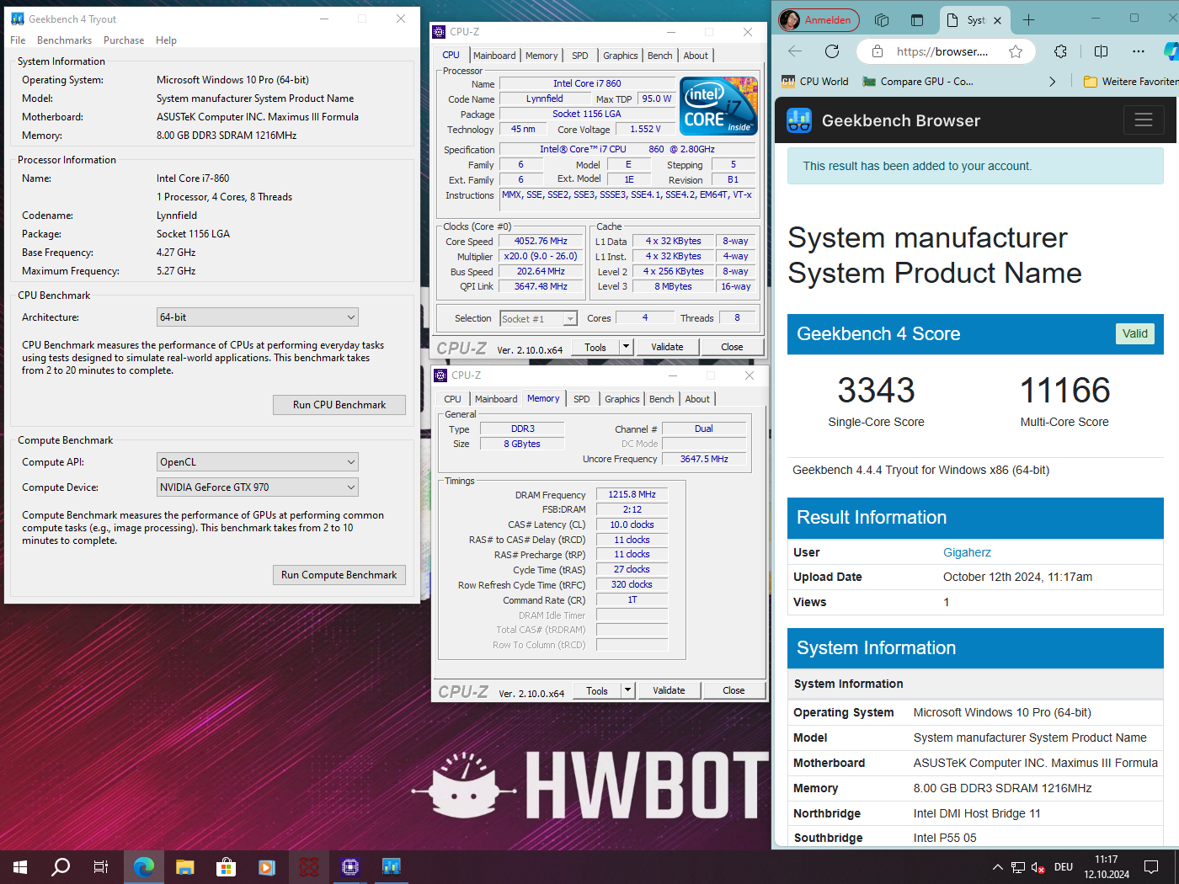Open Tools dropdown arrow in upper CPU-Z

click(626, 347)
